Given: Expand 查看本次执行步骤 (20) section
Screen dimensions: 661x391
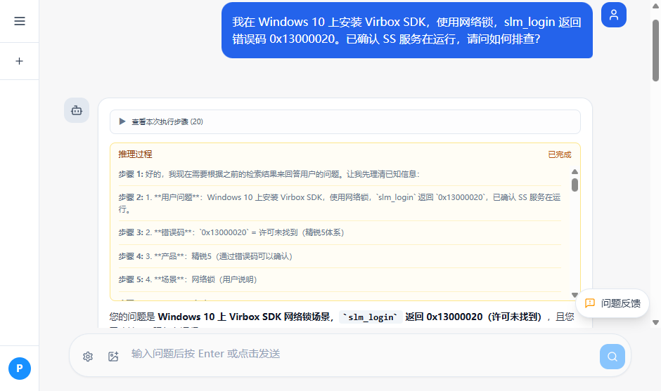Looking at the screenshot, I should tap(345, 121).
